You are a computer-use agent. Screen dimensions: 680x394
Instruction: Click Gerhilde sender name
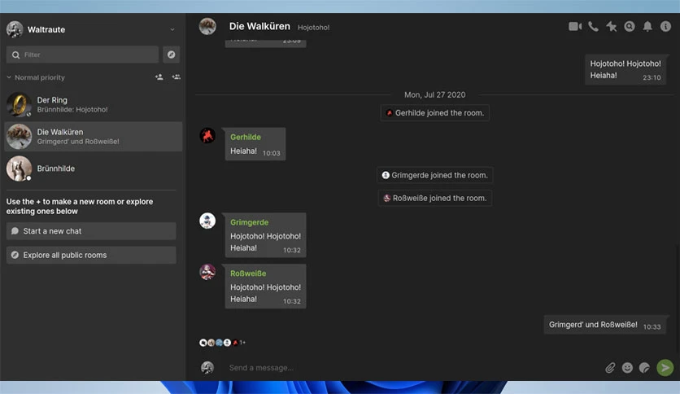[x=246, y=137]
